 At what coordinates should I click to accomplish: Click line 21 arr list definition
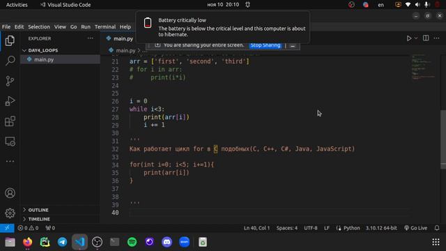(x=189, y=61)
